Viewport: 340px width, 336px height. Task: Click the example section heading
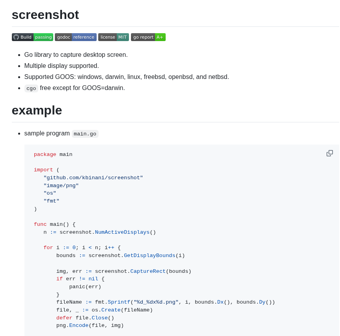click(37, 111)
